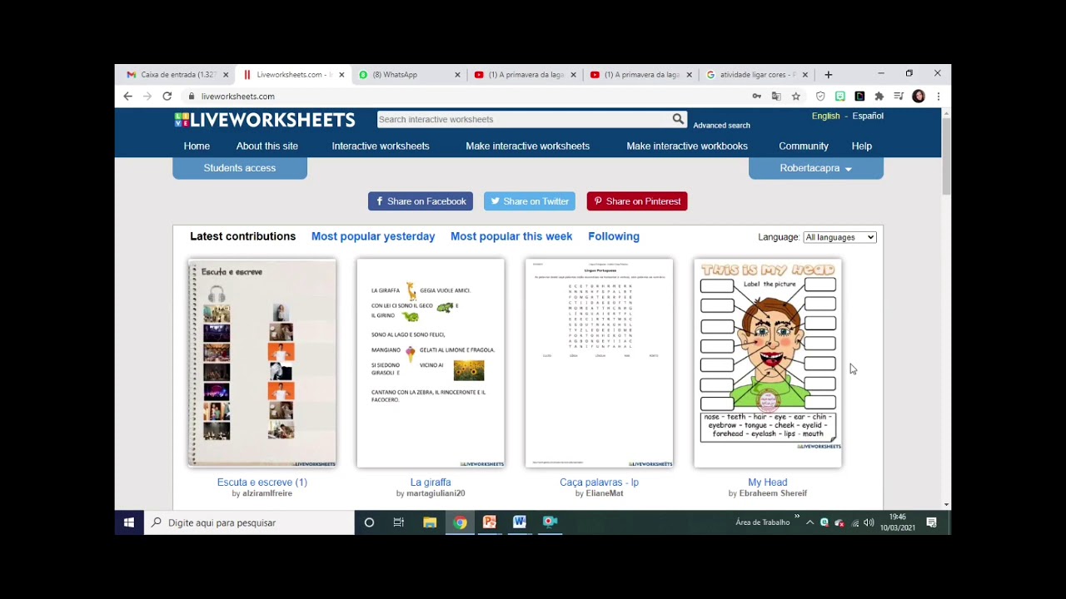
Task: Switch site language to Español
Action: 868,116
